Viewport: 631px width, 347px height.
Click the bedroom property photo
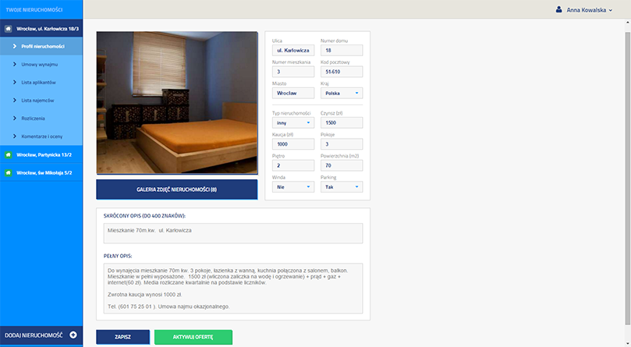(x=176, y=103)
